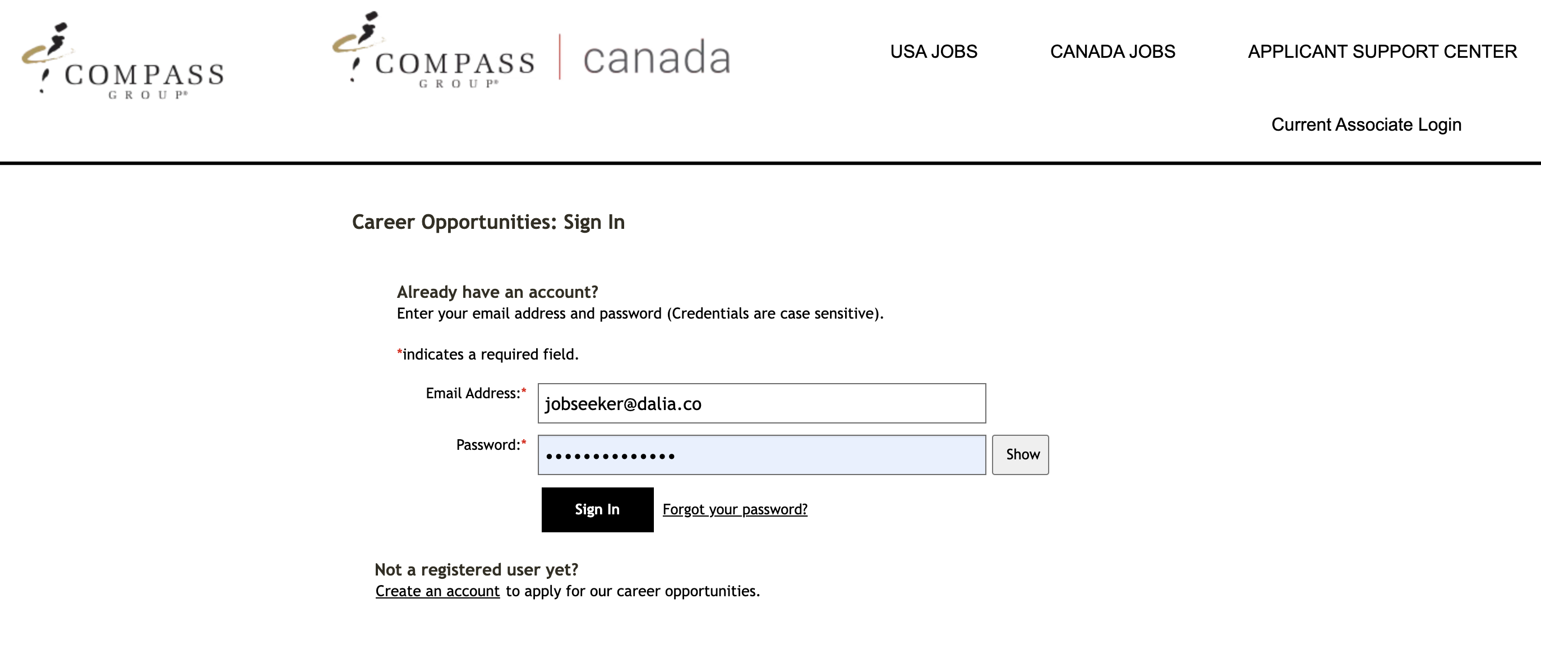Follow the 'Forgot your password?' link
This screenshot has height=663, width=1541.
coord(735,509)
